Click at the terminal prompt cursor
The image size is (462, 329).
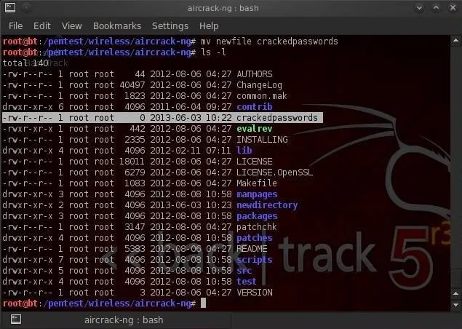pos(203,303)
